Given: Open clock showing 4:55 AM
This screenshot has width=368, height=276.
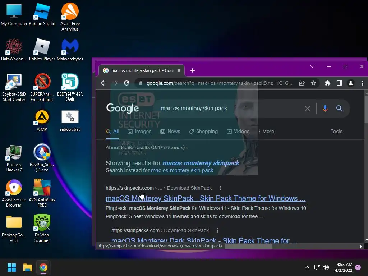Looking at the screenshot, I should pos(344,267).
